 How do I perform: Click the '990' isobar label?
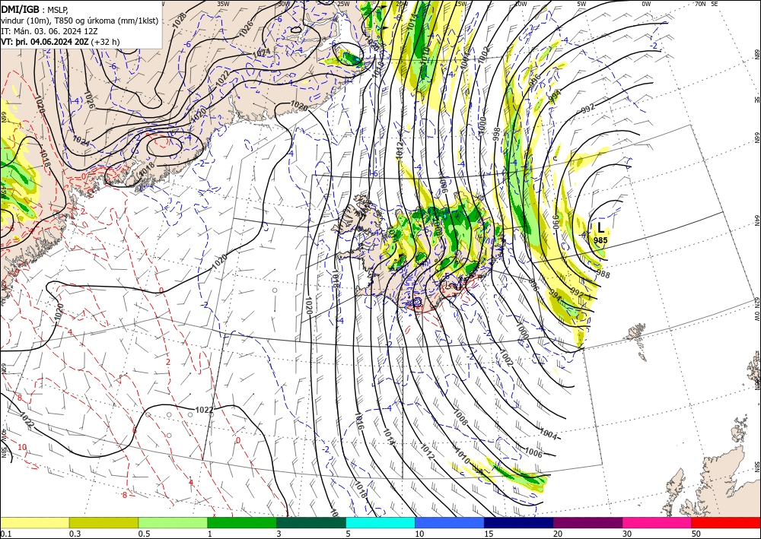pos(557,221)
